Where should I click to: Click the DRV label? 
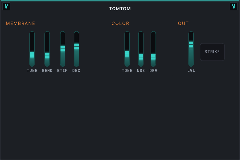(x=153, y=71)
